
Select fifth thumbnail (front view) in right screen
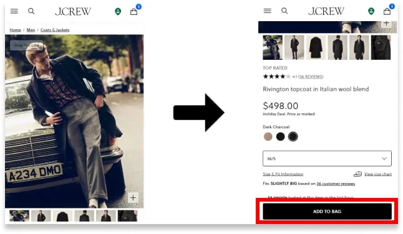tap(359, 47)
